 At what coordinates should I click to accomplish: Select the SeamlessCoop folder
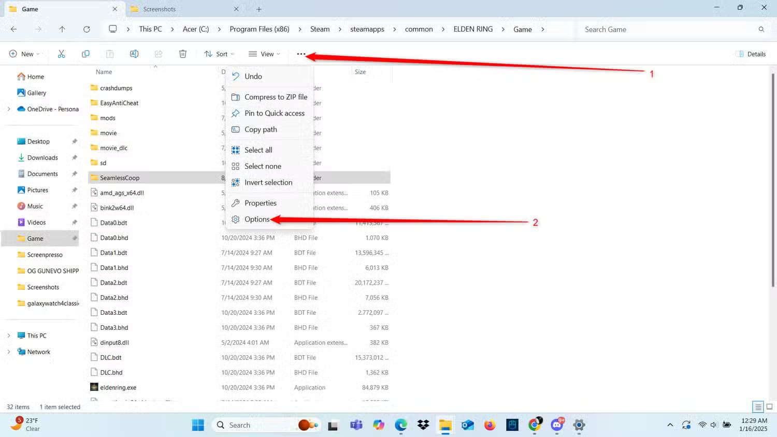point(239,178)
